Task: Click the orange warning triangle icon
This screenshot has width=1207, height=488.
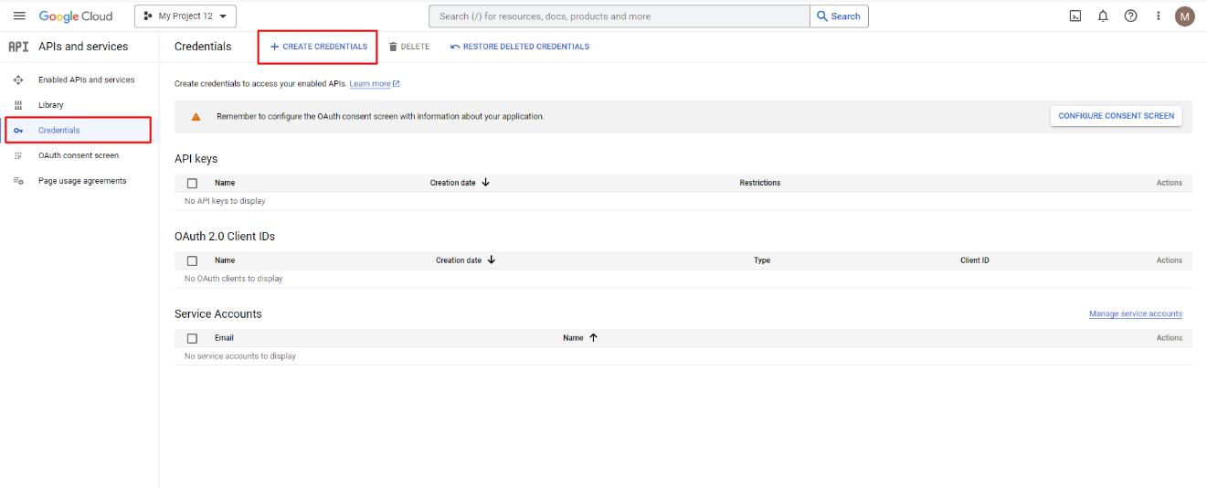Action: pos(196,117)
